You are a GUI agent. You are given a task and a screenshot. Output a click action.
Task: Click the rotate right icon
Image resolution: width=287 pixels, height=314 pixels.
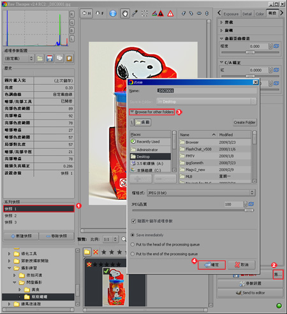pyautogui.click(x=191, y=13)
